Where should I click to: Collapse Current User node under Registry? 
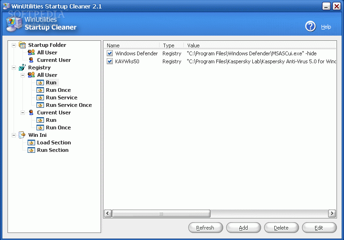click(23, 113)
